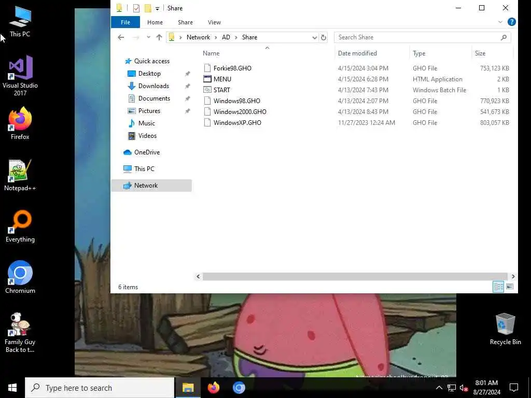The width and height of the screenshot is (531, 398).
Task: Open Notepad++ desktop shortcut
Action: [20, 175]
